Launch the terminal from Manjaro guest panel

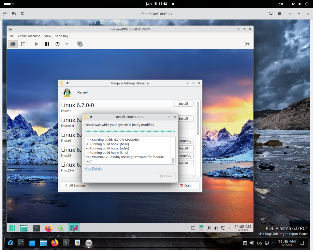tap(36, 228)
